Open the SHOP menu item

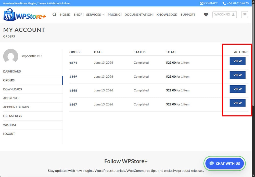coord(78,15)
